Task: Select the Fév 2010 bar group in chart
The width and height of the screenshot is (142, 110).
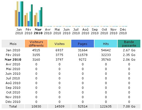Action: [x=28, y=15]
